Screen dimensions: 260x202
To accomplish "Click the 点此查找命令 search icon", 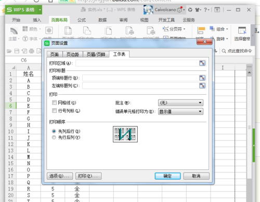I will [224, 51].
